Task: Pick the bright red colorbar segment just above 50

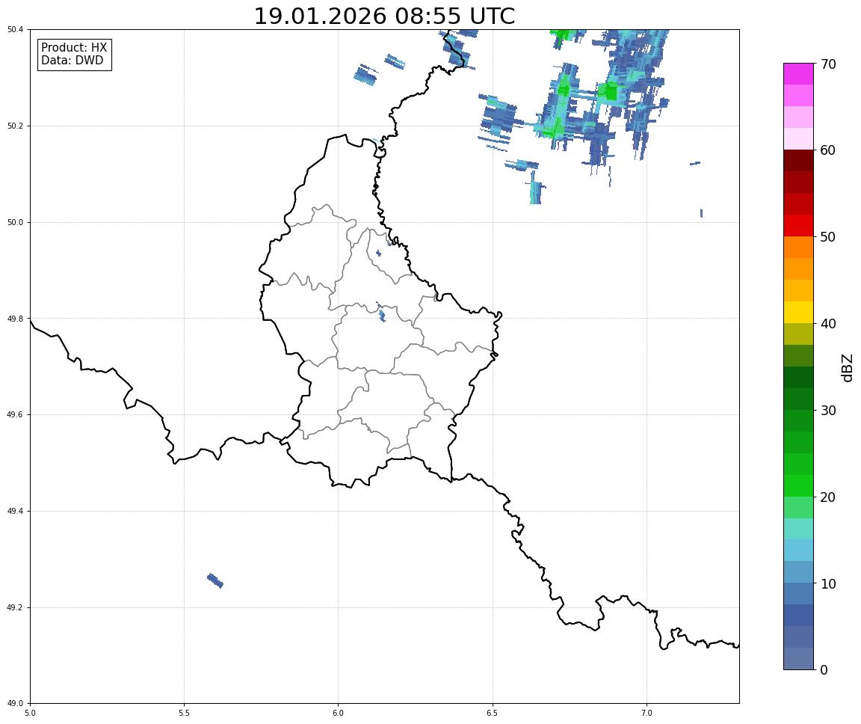Action: [798, 226]
